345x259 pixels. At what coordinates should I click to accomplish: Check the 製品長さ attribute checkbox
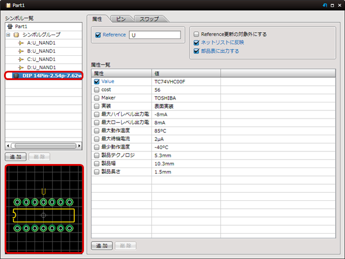[97, 172]
